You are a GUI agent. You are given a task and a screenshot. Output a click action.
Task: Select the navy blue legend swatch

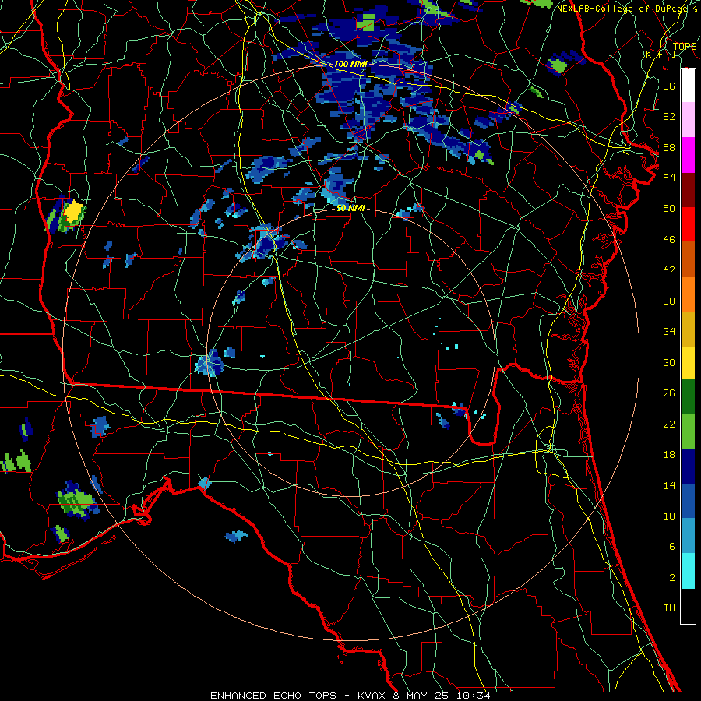pos(688,467)
